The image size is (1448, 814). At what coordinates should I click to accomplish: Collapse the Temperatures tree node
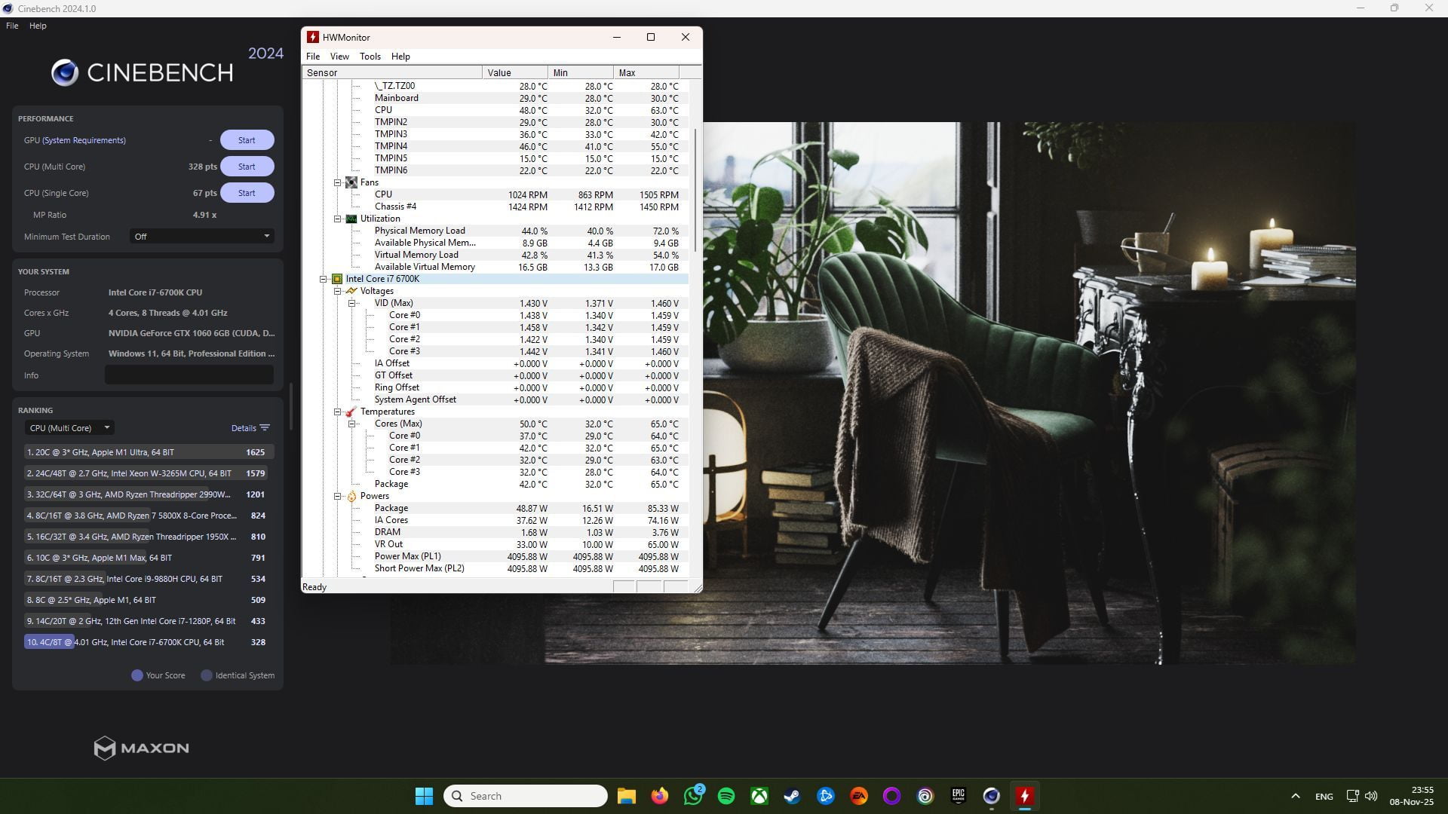pos(338,412)
